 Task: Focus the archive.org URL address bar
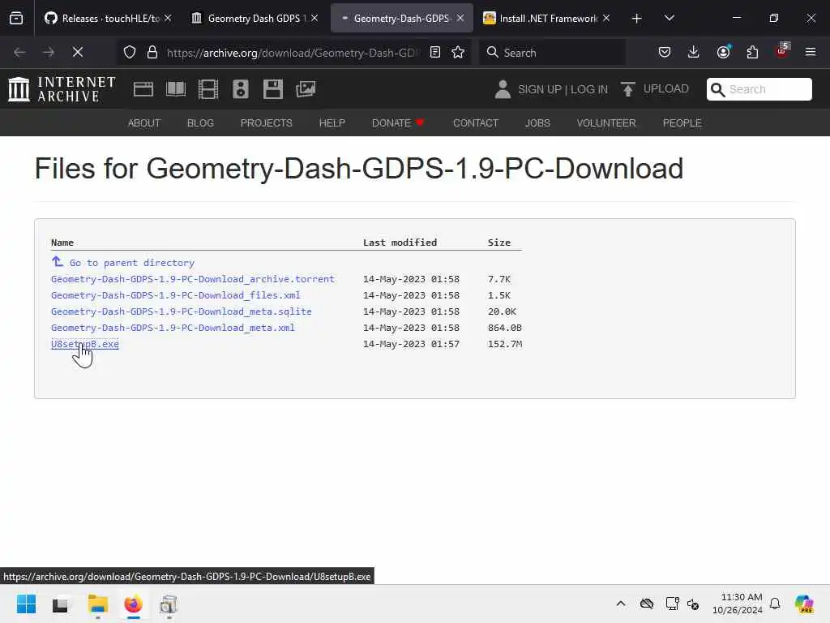coord(293,53)
